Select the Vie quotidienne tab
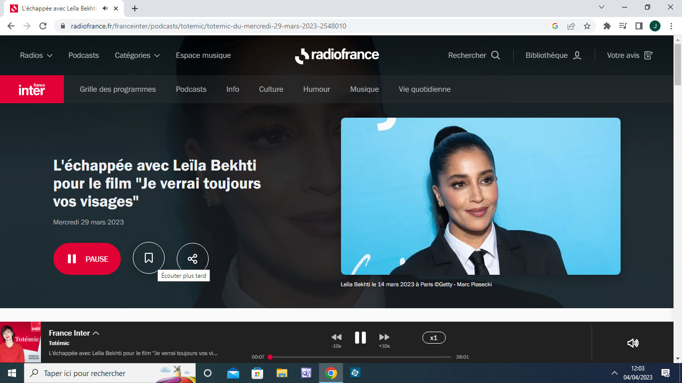 pos(424,89)
